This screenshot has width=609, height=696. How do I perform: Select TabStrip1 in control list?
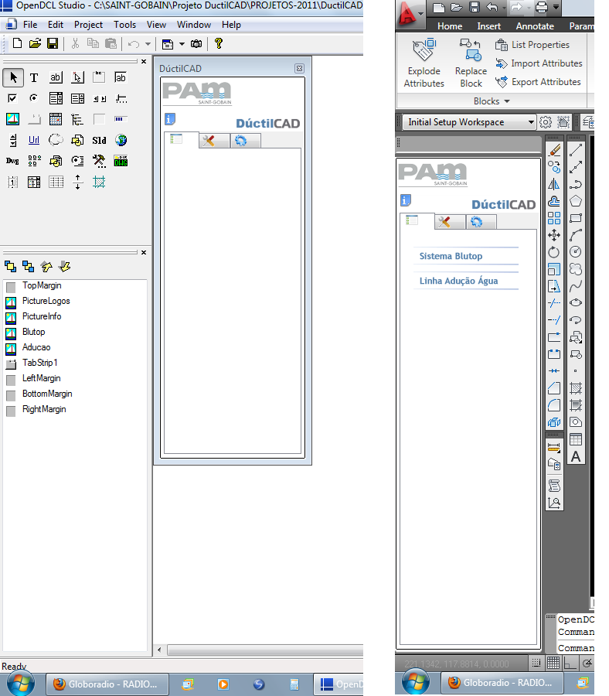coord(40,363)
